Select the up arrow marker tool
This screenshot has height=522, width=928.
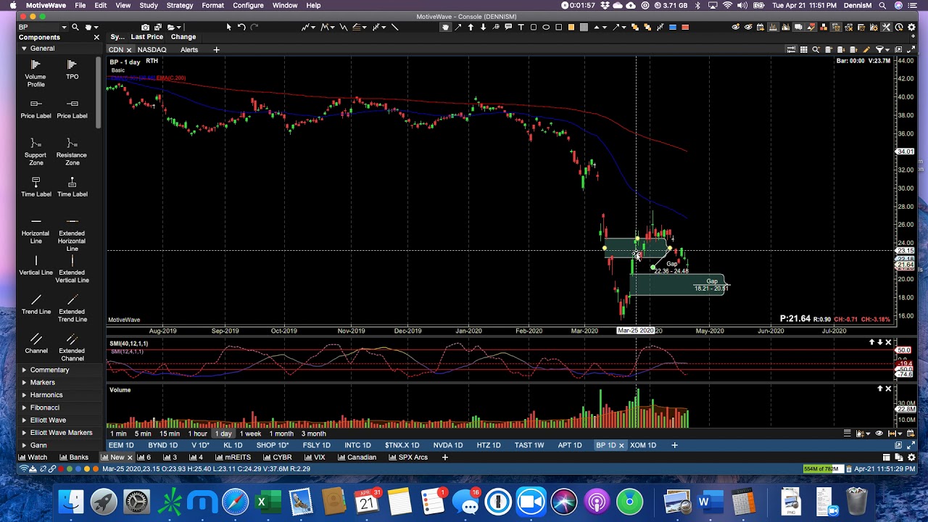pos(471,27)
